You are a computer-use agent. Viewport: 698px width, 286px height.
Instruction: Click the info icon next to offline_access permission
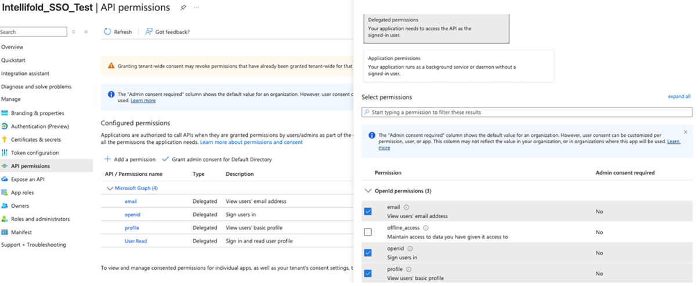point(426,228)
